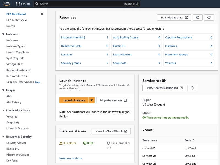Refresh the Resources panel

click(x=209, y=17)
